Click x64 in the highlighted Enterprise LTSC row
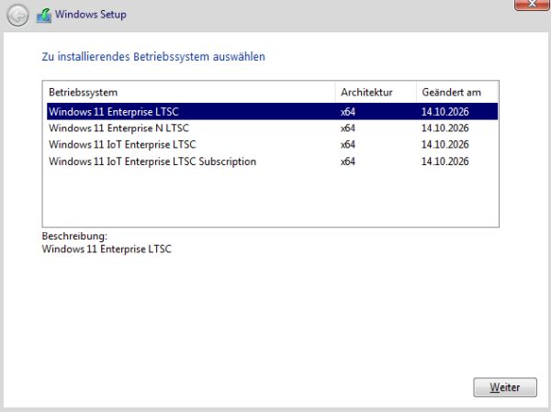The width and height of the screenshot is (551, 412). coord(348,112)
